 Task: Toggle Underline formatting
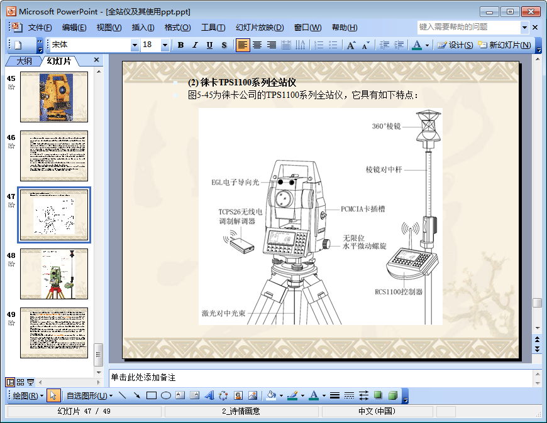[209, 45]
